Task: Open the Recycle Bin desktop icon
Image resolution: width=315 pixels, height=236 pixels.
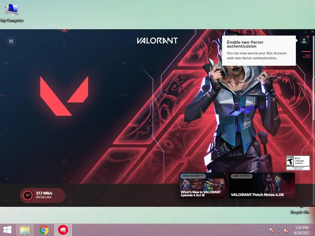Action: pyautogui.click(x=300, y=210)
